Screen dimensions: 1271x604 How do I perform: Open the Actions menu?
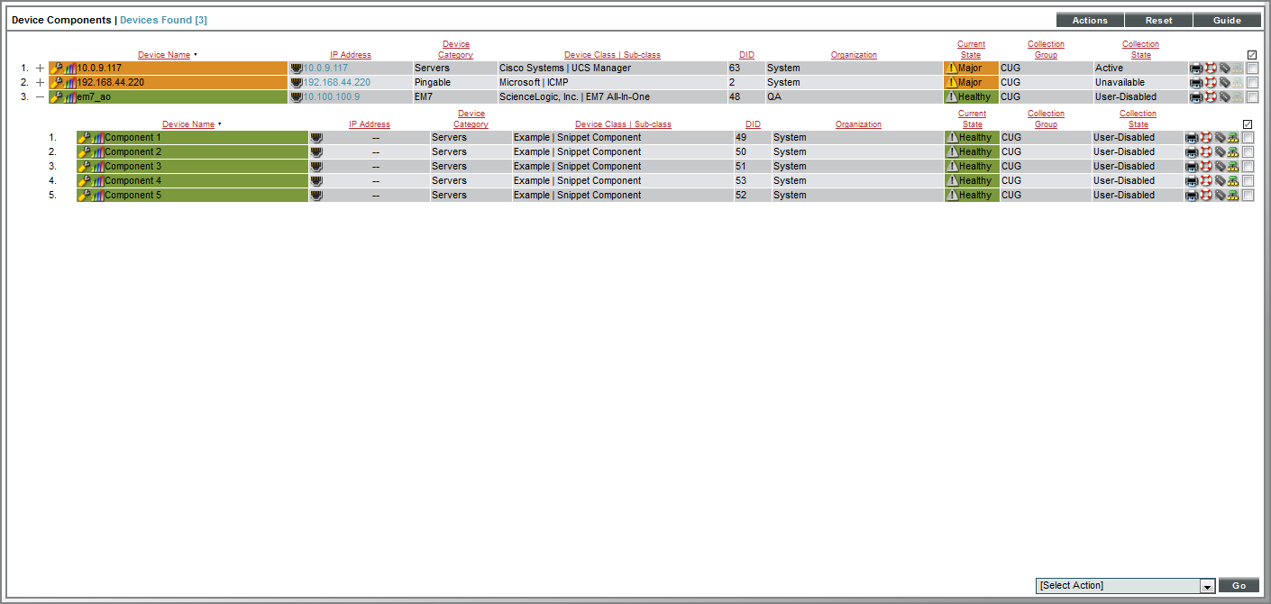pyautogui.click(x=1090, y=20)
